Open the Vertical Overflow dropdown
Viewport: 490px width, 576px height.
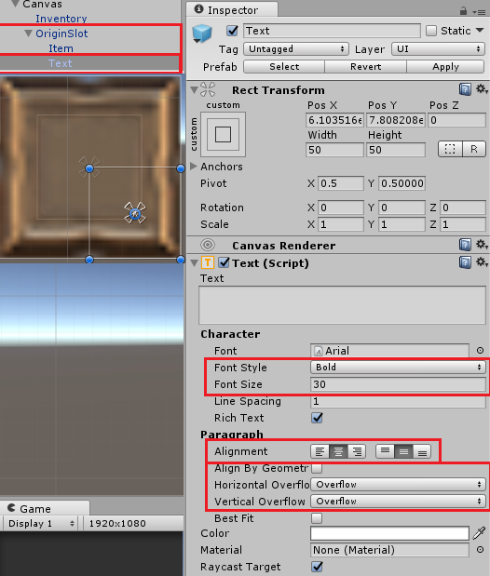coord(398,501)
